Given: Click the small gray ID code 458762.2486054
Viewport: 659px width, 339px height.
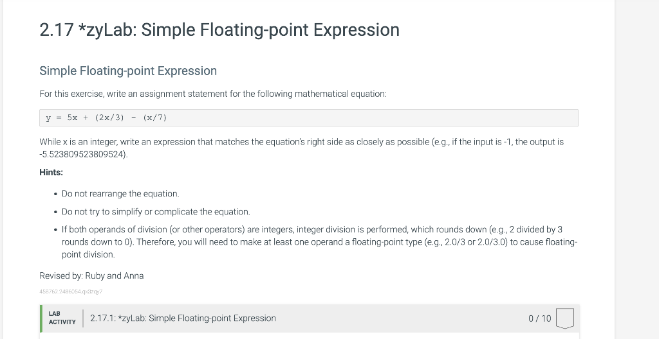Looking at the screenshot, I should [71, 291].
